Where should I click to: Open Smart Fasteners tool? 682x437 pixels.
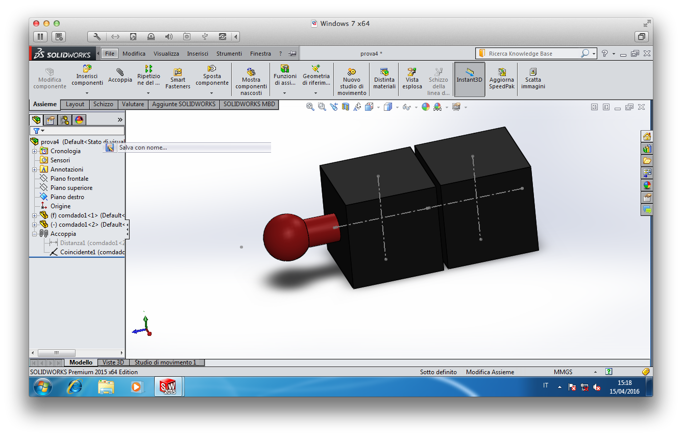pyautogui.click(x=178, y=79)
